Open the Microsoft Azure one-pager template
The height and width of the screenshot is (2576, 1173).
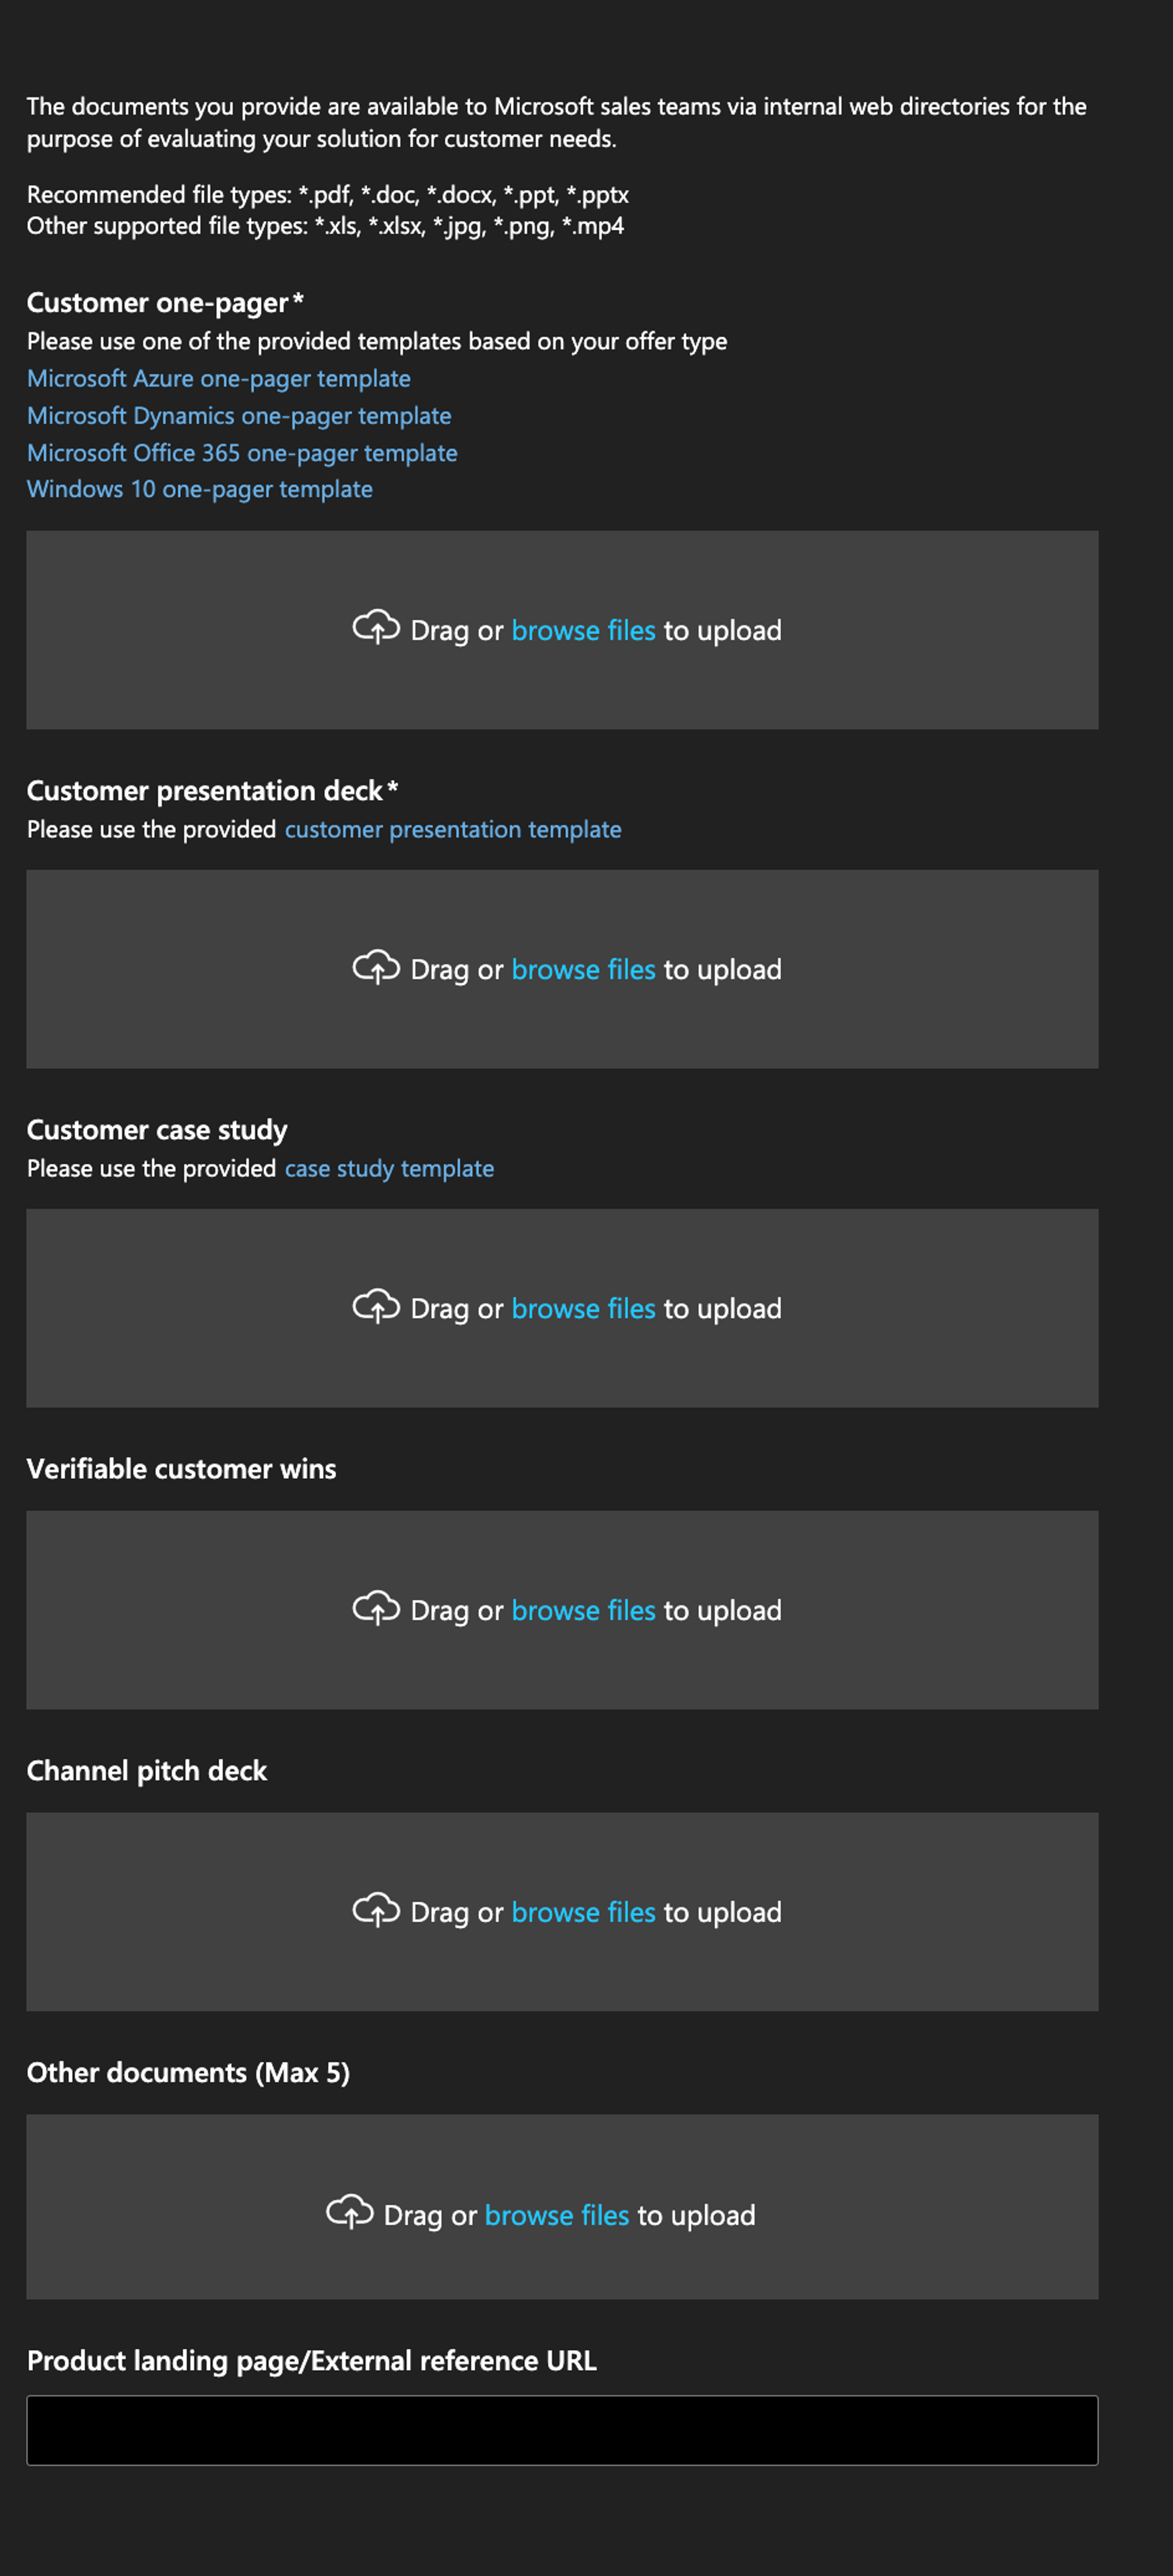(x=219, y=379)
